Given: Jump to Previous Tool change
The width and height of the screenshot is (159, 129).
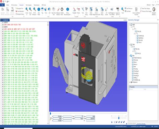Looking at the screenshot, I should [x=146, y=11].
